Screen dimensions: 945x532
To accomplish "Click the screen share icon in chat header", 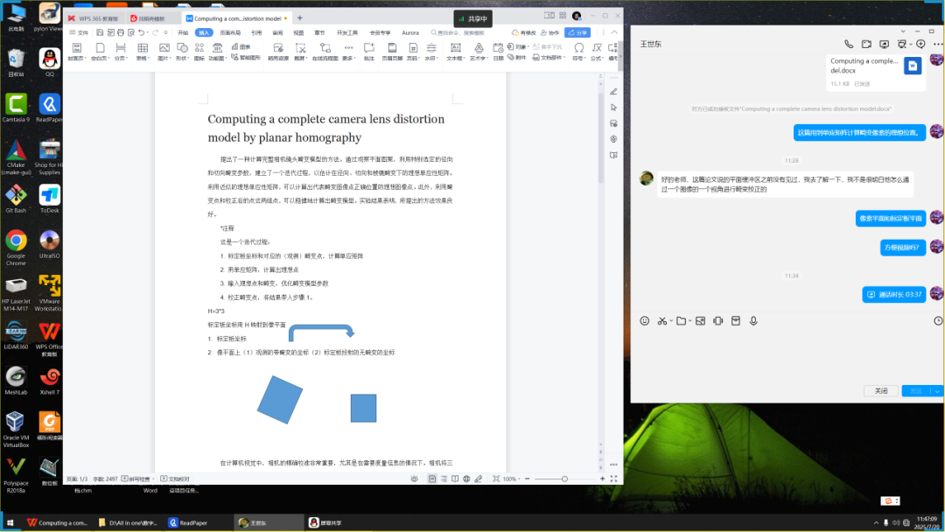I will (x=884, y=44).
